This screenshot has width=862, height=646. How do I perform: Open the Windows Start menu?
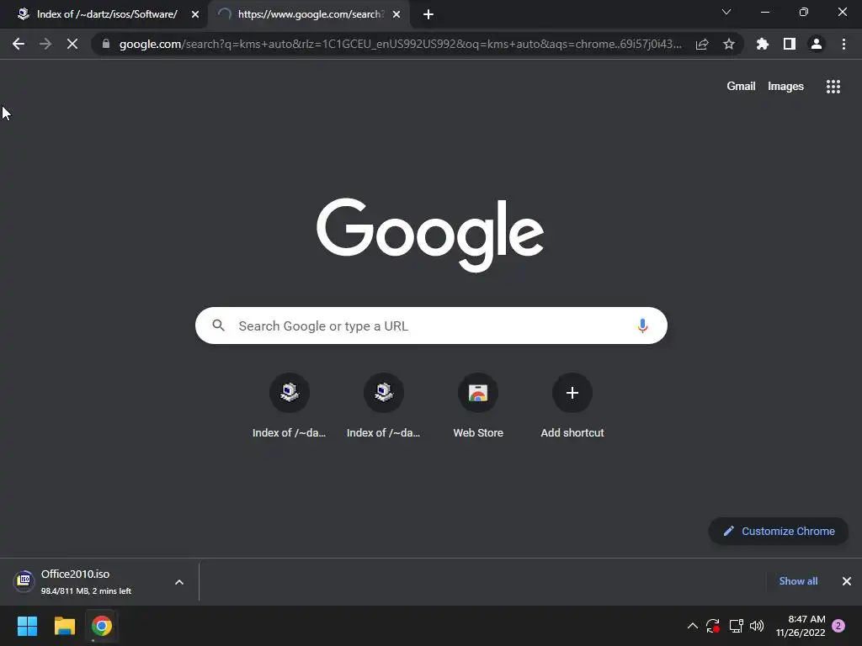pos(27,626)
